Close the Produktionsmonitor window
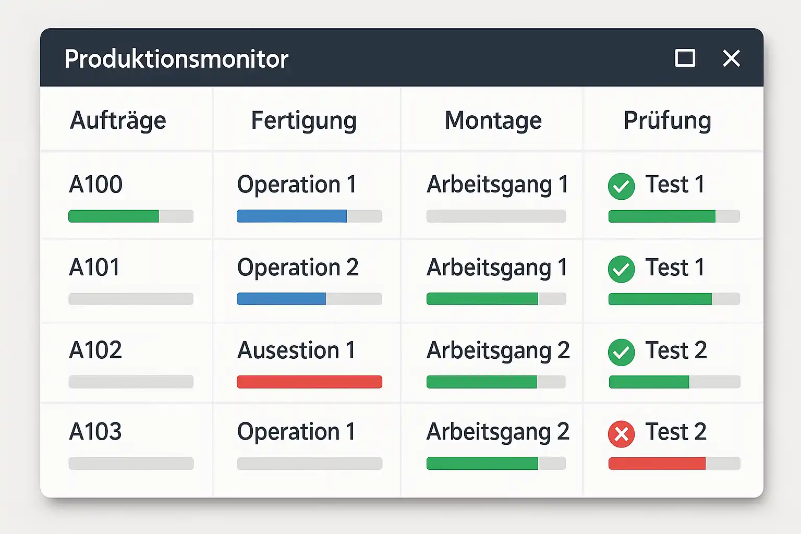The width and height of the screenshot is (801, 534). pos(731,58)
